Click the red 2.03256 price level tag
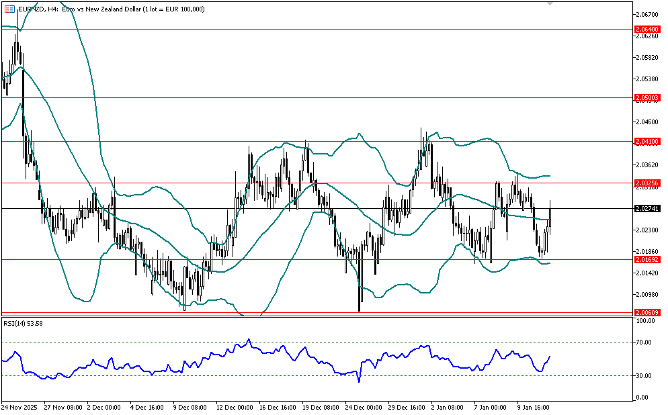Screen dimensions: 668x415 point(648,183)
